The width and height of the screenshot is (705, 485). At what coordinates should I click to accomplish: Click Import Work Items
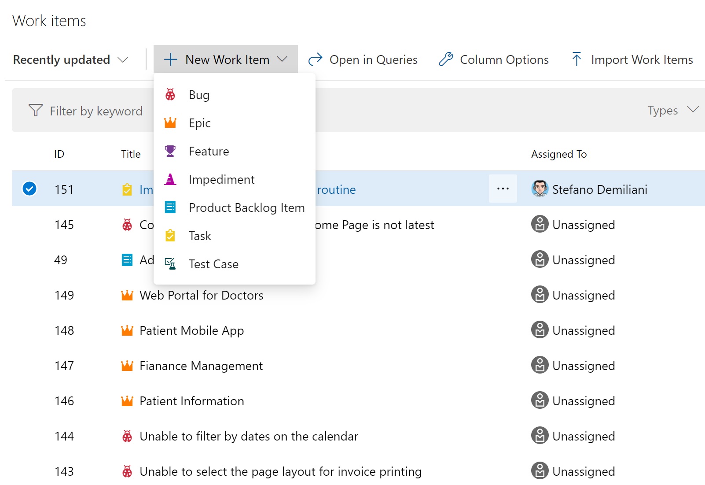point(632,59)
